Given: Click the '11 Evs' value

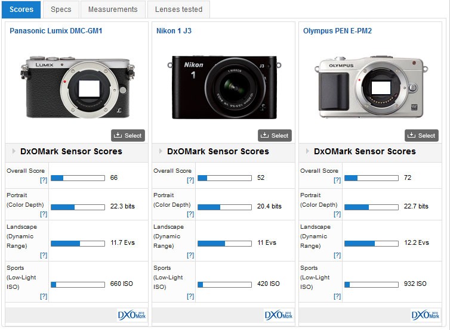Looking at the screenshot, I should [x=267, y=242].
